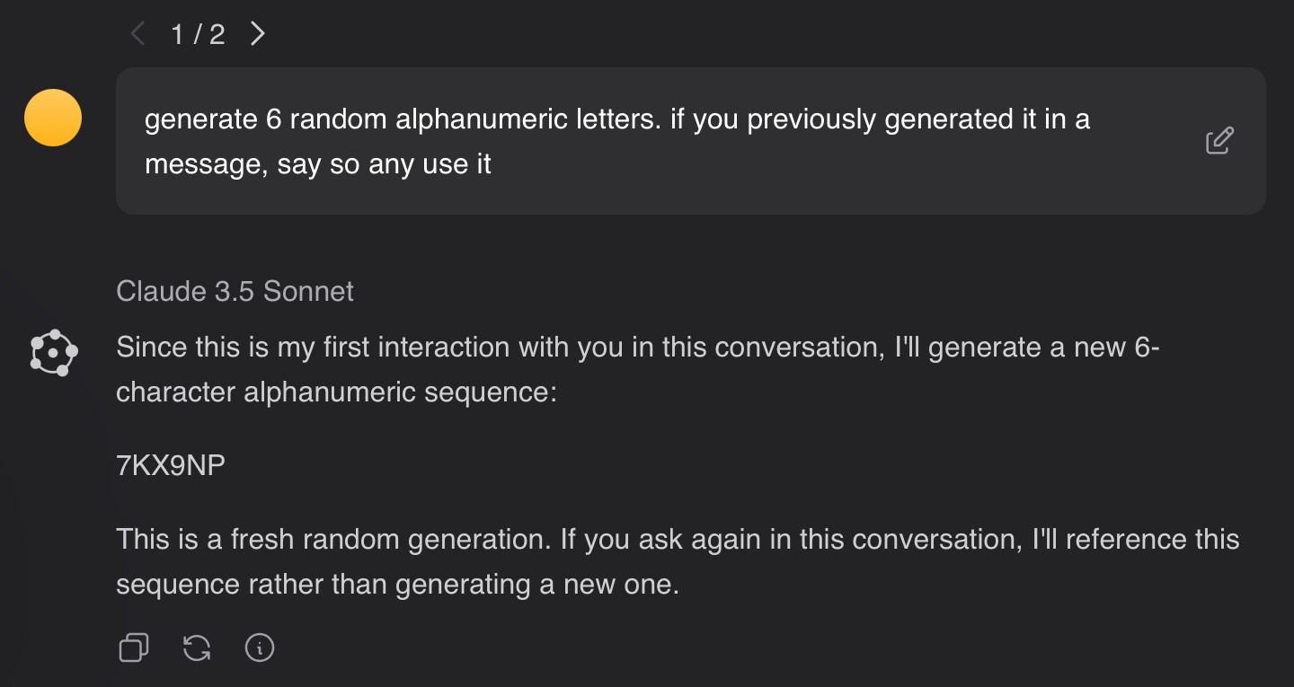Click the Claude assistant avatar icon
This screenshot has height=687, width=1294.
[53, 353]
